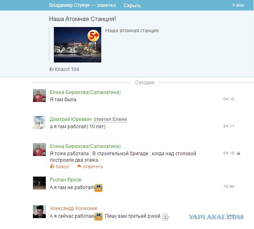Screen dimensions: 254x229
Task: Click the victory hand emoji icon
Action: [165, 217]
